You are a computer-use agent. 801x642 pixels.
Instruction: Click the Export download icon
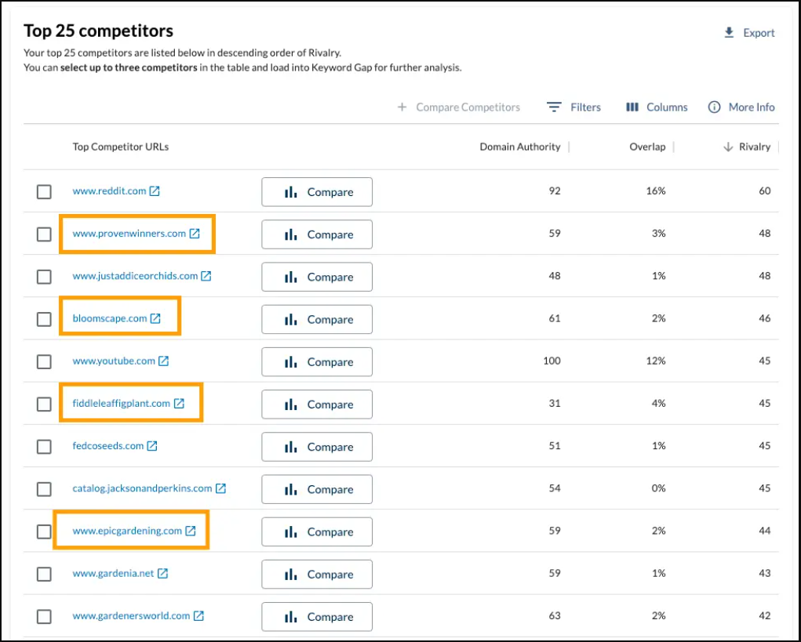coord(729,33)
